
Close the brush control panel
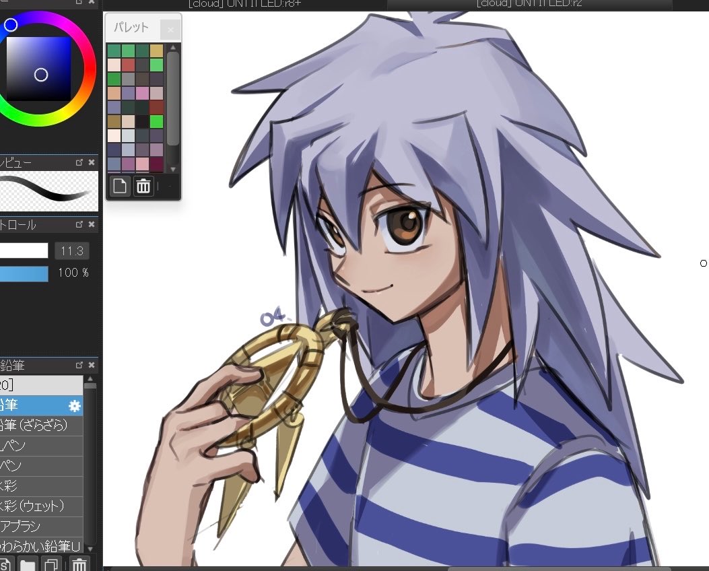pyautogui.click(x=92, y=224)
